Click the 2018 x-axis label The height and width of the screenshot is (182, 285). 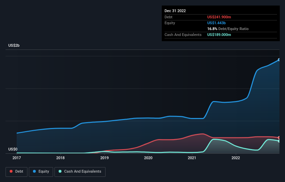(x=60, y=158)
